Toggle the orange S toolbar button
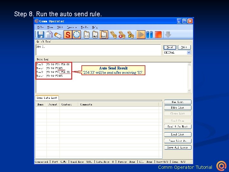This screenshot has height=172, width=229. pos(68,35)
